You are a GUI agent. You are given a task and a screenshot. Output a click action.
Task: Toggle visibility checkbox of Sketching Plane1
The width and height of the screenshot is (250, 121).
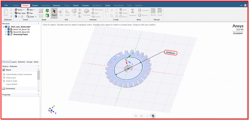(x=8, y=35)
